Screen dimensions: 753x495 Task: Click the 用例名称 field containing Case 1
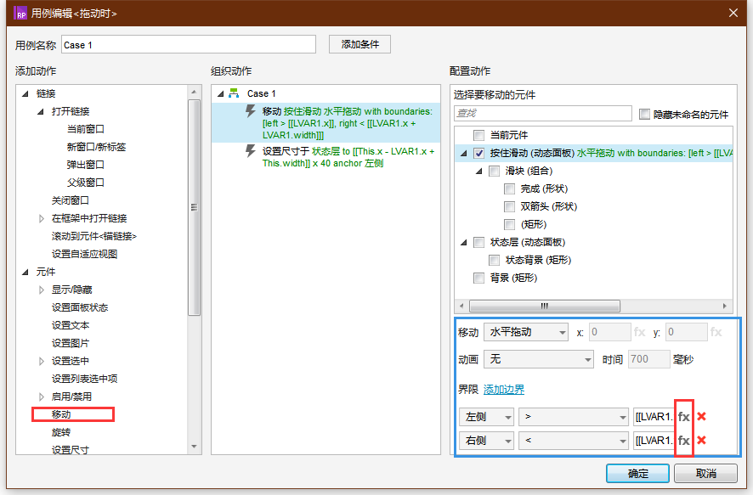point(189,45)
